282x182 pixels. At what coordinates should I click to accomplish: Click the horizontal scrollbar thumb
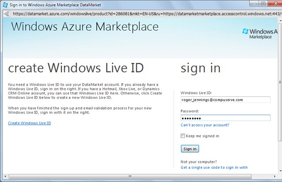pyautogui.click(x=130, y=176)
